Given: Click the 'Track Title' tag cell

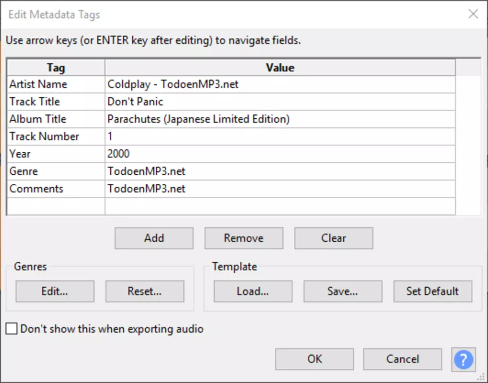Looking at the screenshot, I should pos(56,101).
